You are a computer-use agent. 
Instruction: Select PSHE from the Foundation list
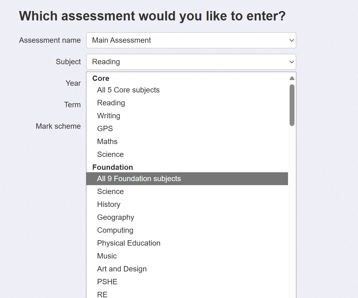[x=107, y=282]
